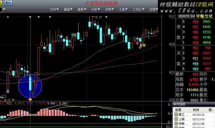Click the star marker above the circled candlestick
215x128 pixels.
[30, 17]
